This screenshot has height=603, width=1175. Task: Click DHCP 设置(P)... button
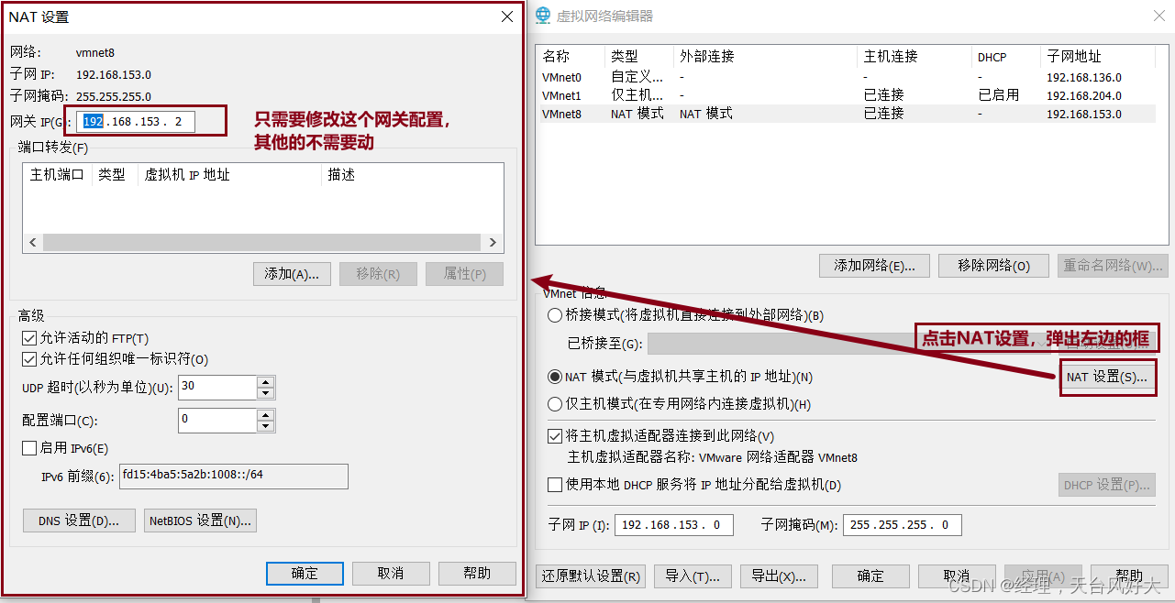coord(1107,485)
